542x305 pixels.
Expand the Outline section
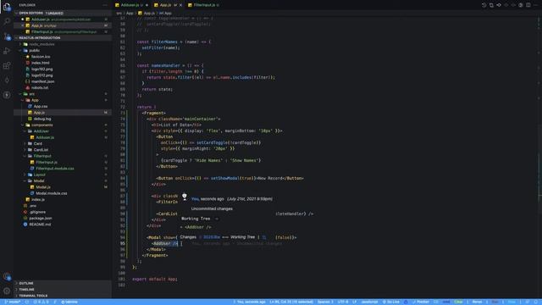(x=63, y=283)
